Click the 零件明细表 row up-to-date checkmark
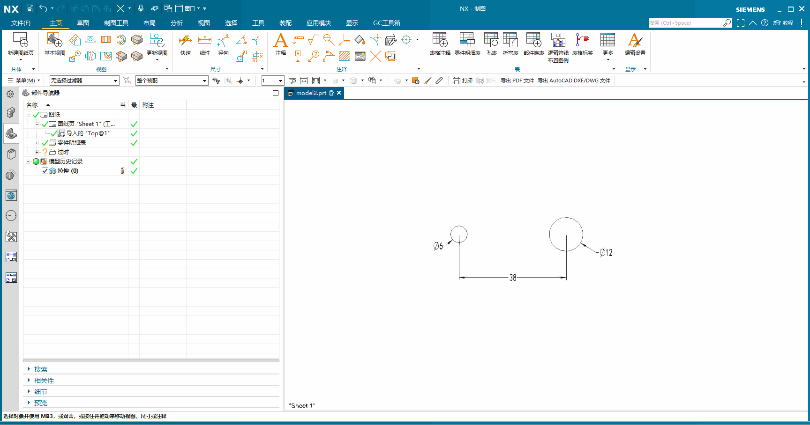This screenshot has width=810, height=425. pyautogui.click(x=134, y=143)
